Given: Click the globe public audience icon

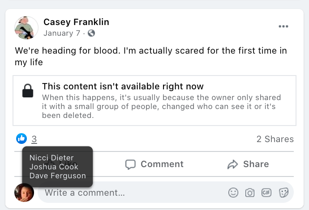Looking at the screenshot, I should (x=91, y=33).
